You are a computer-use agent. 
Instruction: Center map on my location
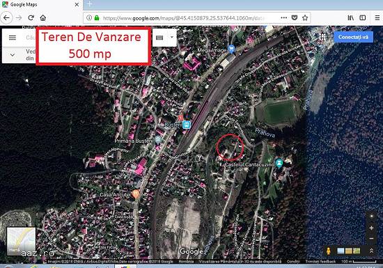click(372, 216)
